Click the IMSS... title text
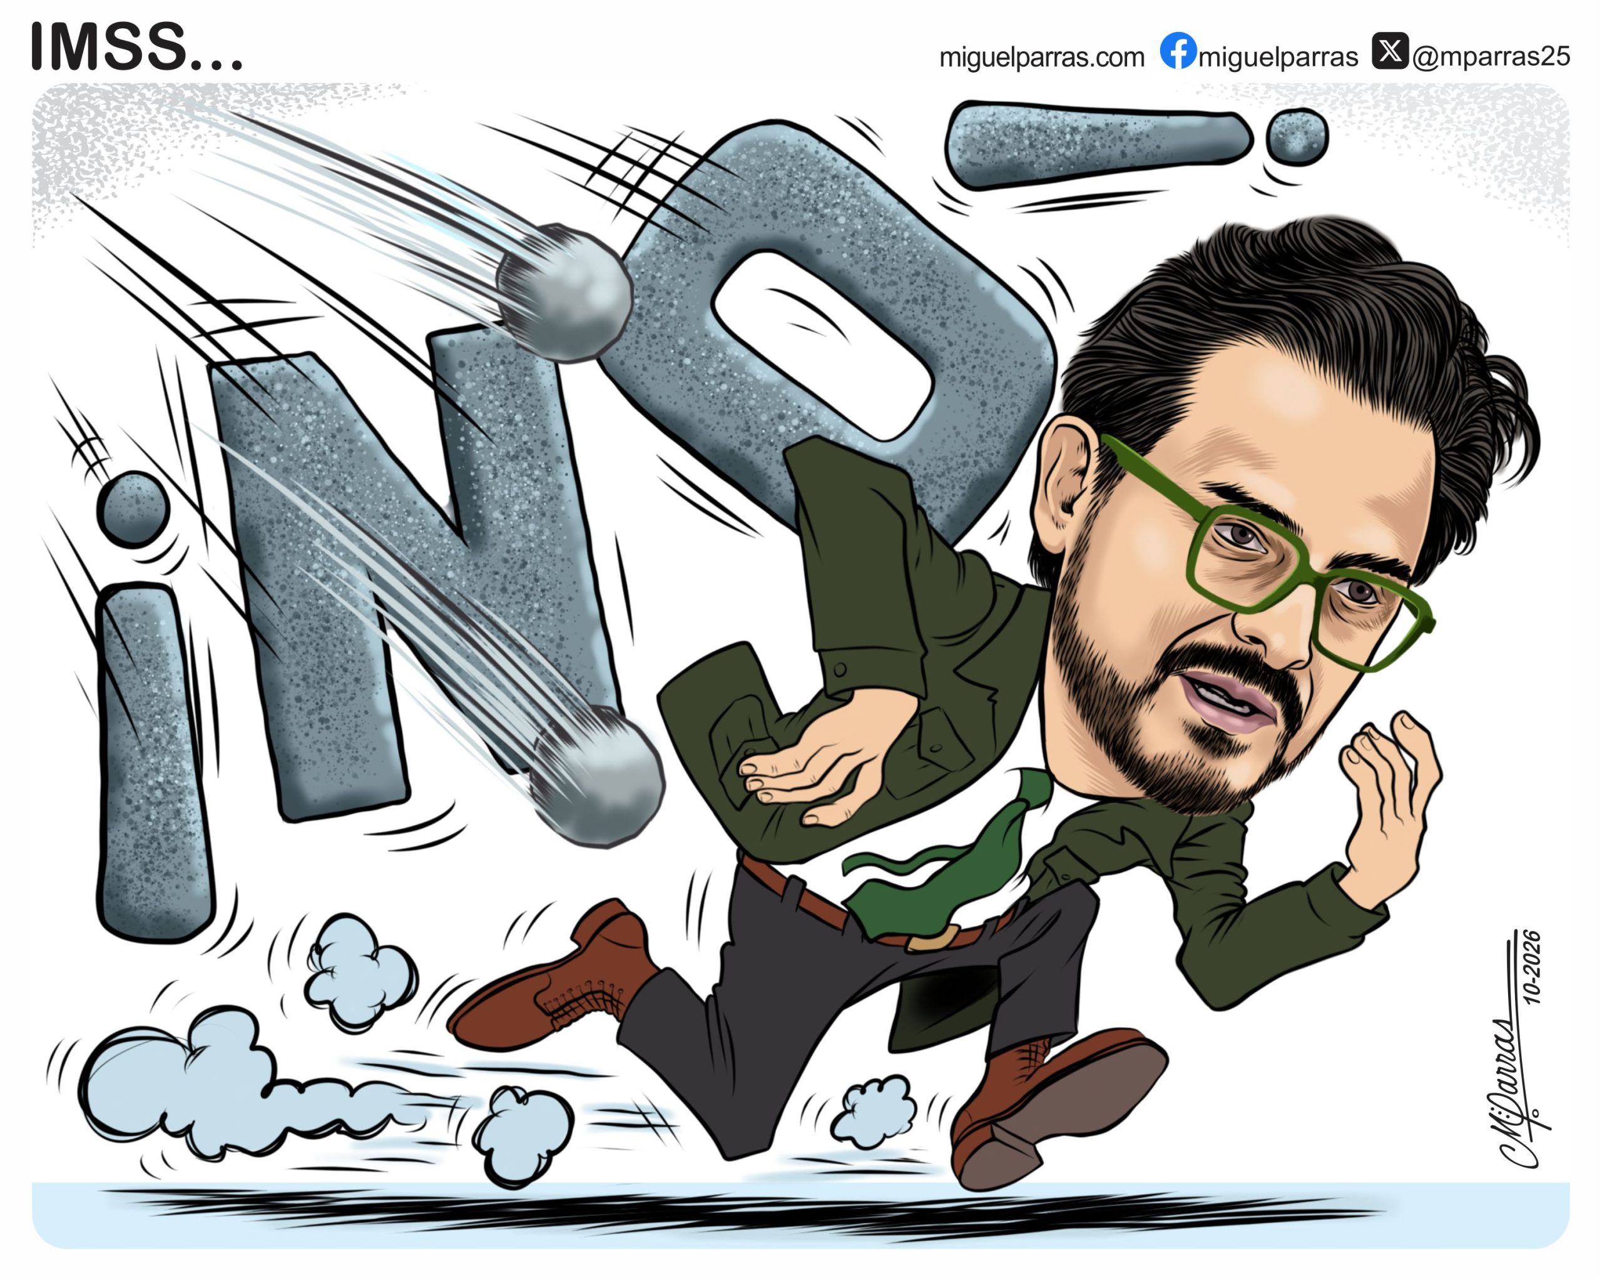Viewport: 1602px width, 1281px height. tap(136, 47)
